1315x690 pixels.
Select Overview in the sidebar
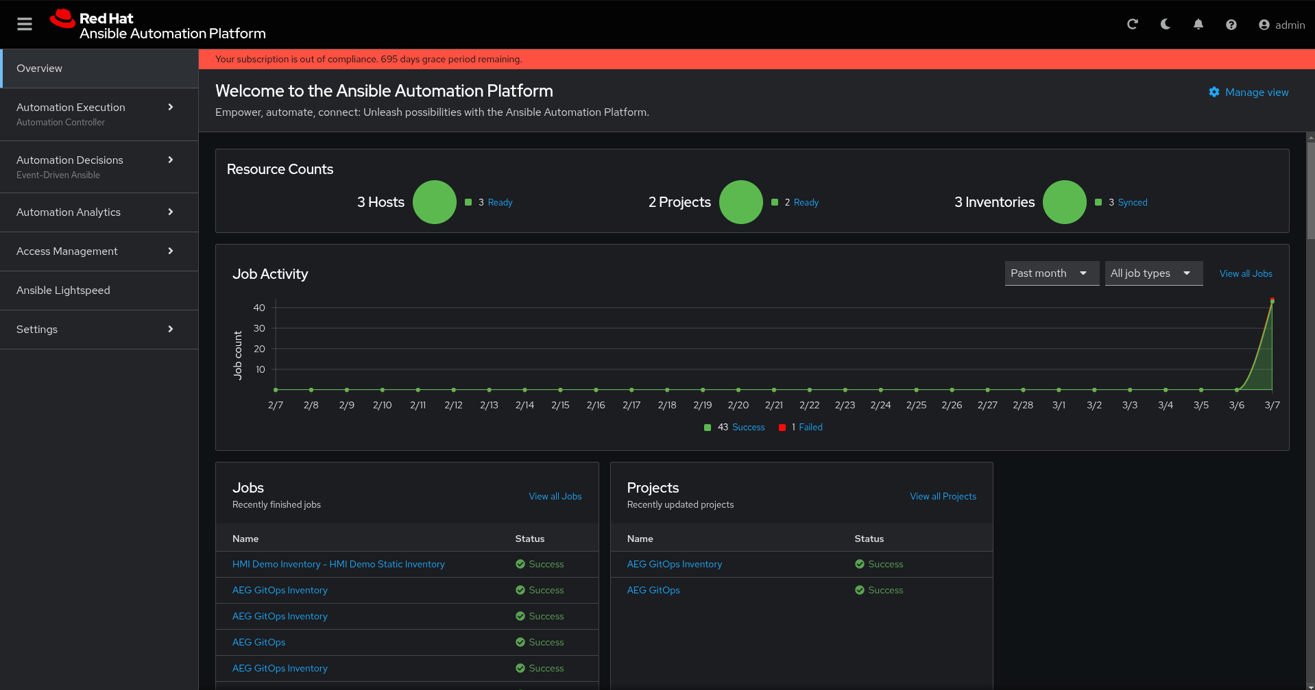[x=40, y=69]
